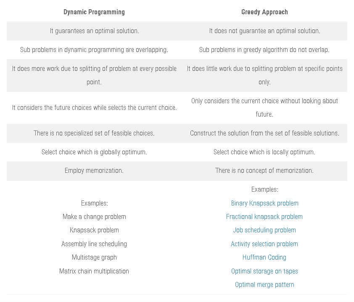Follow the Job scheduling problem link
Image resolution: width=354 pixels, height=302 pixels.
[264, 230]
